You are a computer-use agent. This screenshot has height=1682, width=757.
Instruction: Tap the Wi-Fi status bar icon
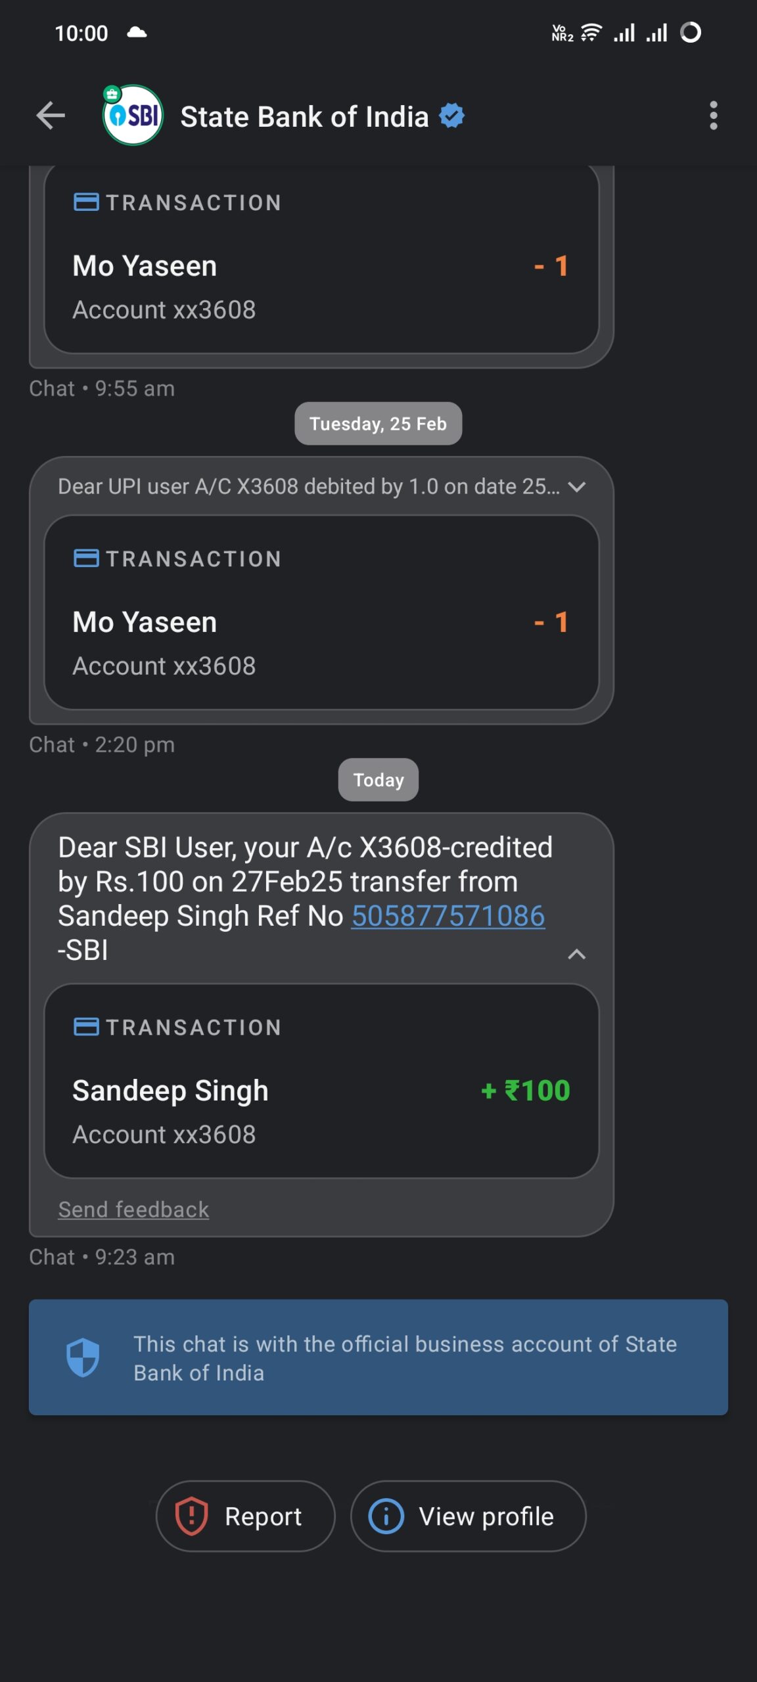[591, 33]
